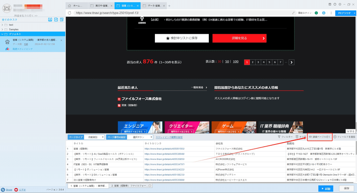Open the three-dot more menu
This screenshot has width=357, height=193.
tap(331, 13)
